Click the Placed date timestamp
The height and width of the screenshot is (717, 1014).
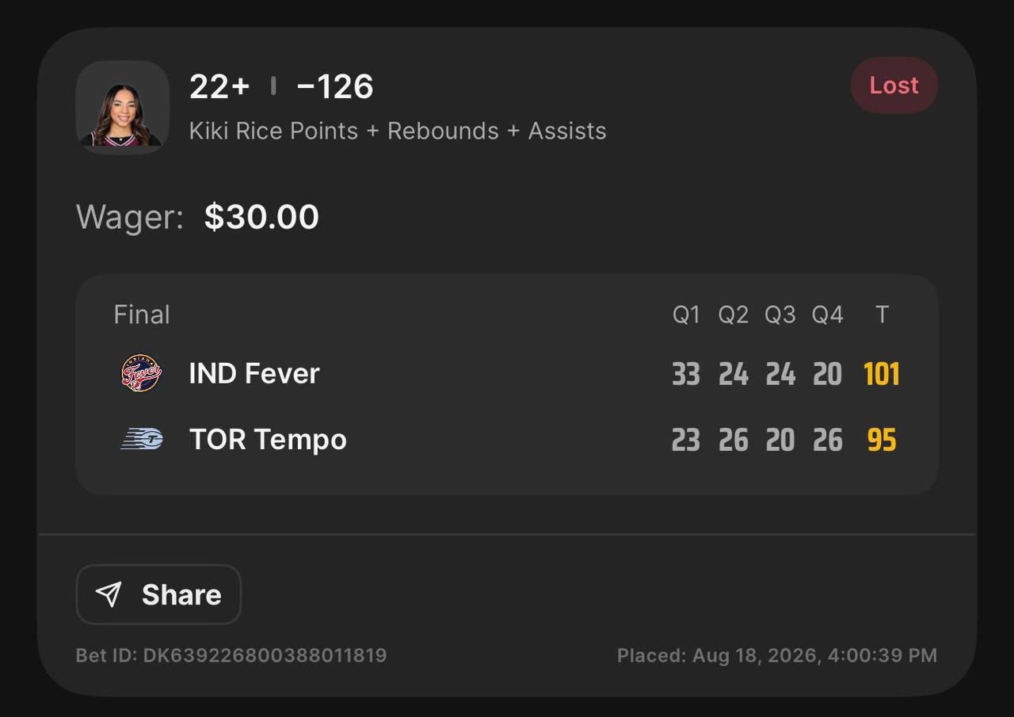(x=777, y=655)
